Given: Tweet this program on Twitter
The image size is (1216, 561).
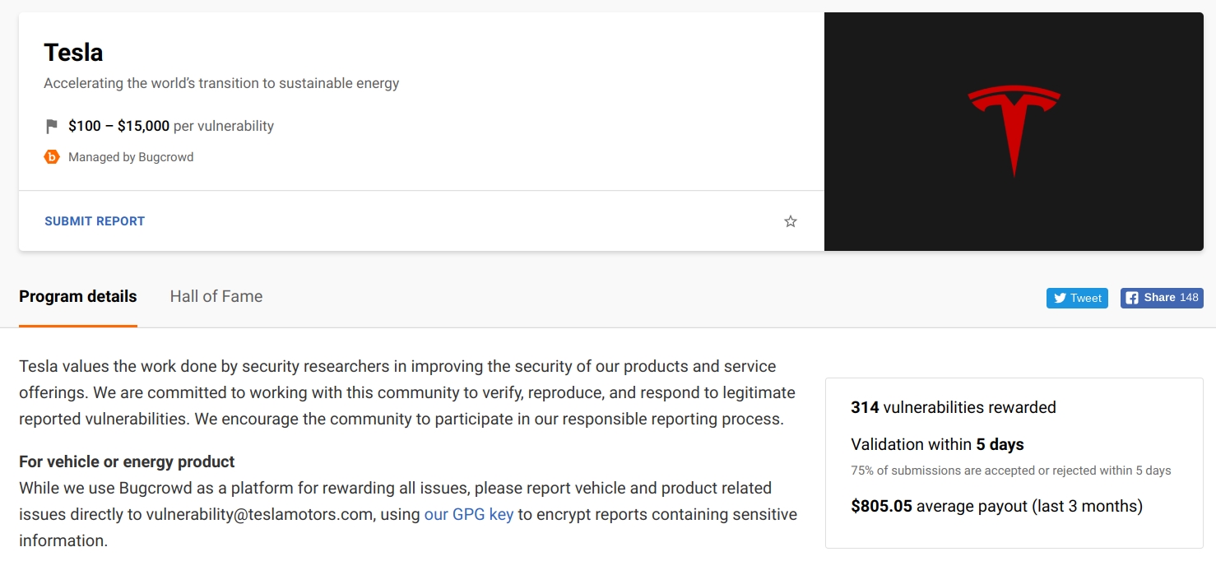Looking at the screenshot, I should [x=1077, y=298].
